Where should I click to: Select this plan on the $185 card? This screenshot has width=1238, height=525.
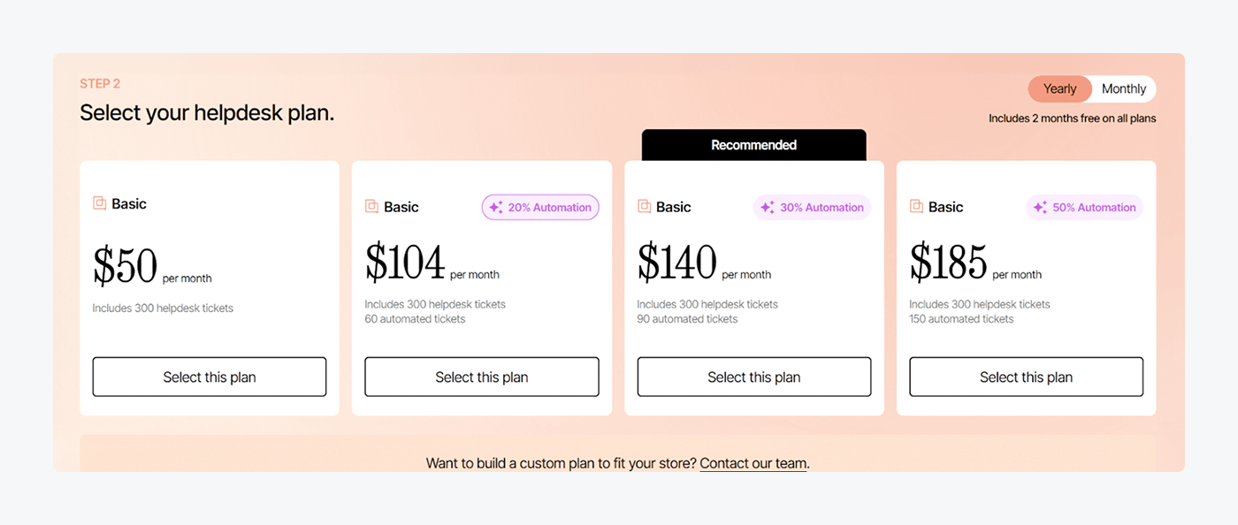pos(1026,377)
